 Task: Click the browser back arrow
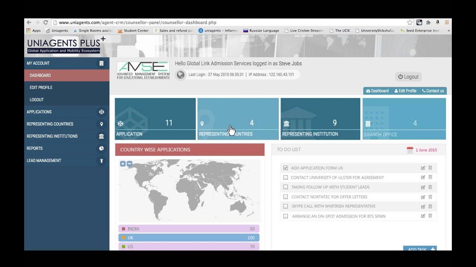29,22
